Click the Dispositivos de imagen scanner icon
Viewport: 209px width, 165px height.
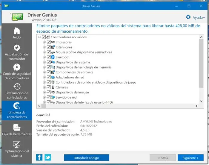53,92
